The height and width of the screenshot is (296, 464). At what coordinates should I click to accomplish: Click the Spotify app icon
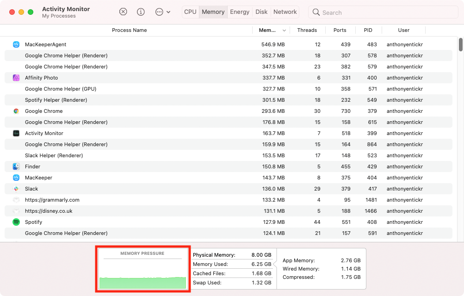tap(16, 222)
